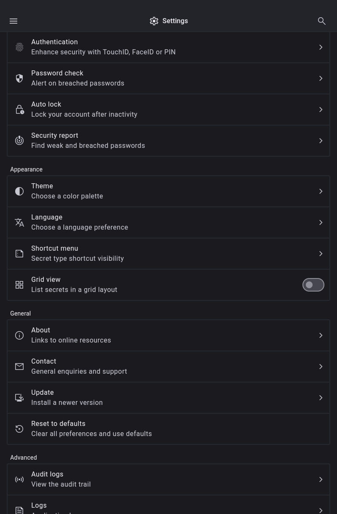This screenshot has width=337, height=514.
Task: Expand the Audit logs chevron
Action: pos(321,479)
